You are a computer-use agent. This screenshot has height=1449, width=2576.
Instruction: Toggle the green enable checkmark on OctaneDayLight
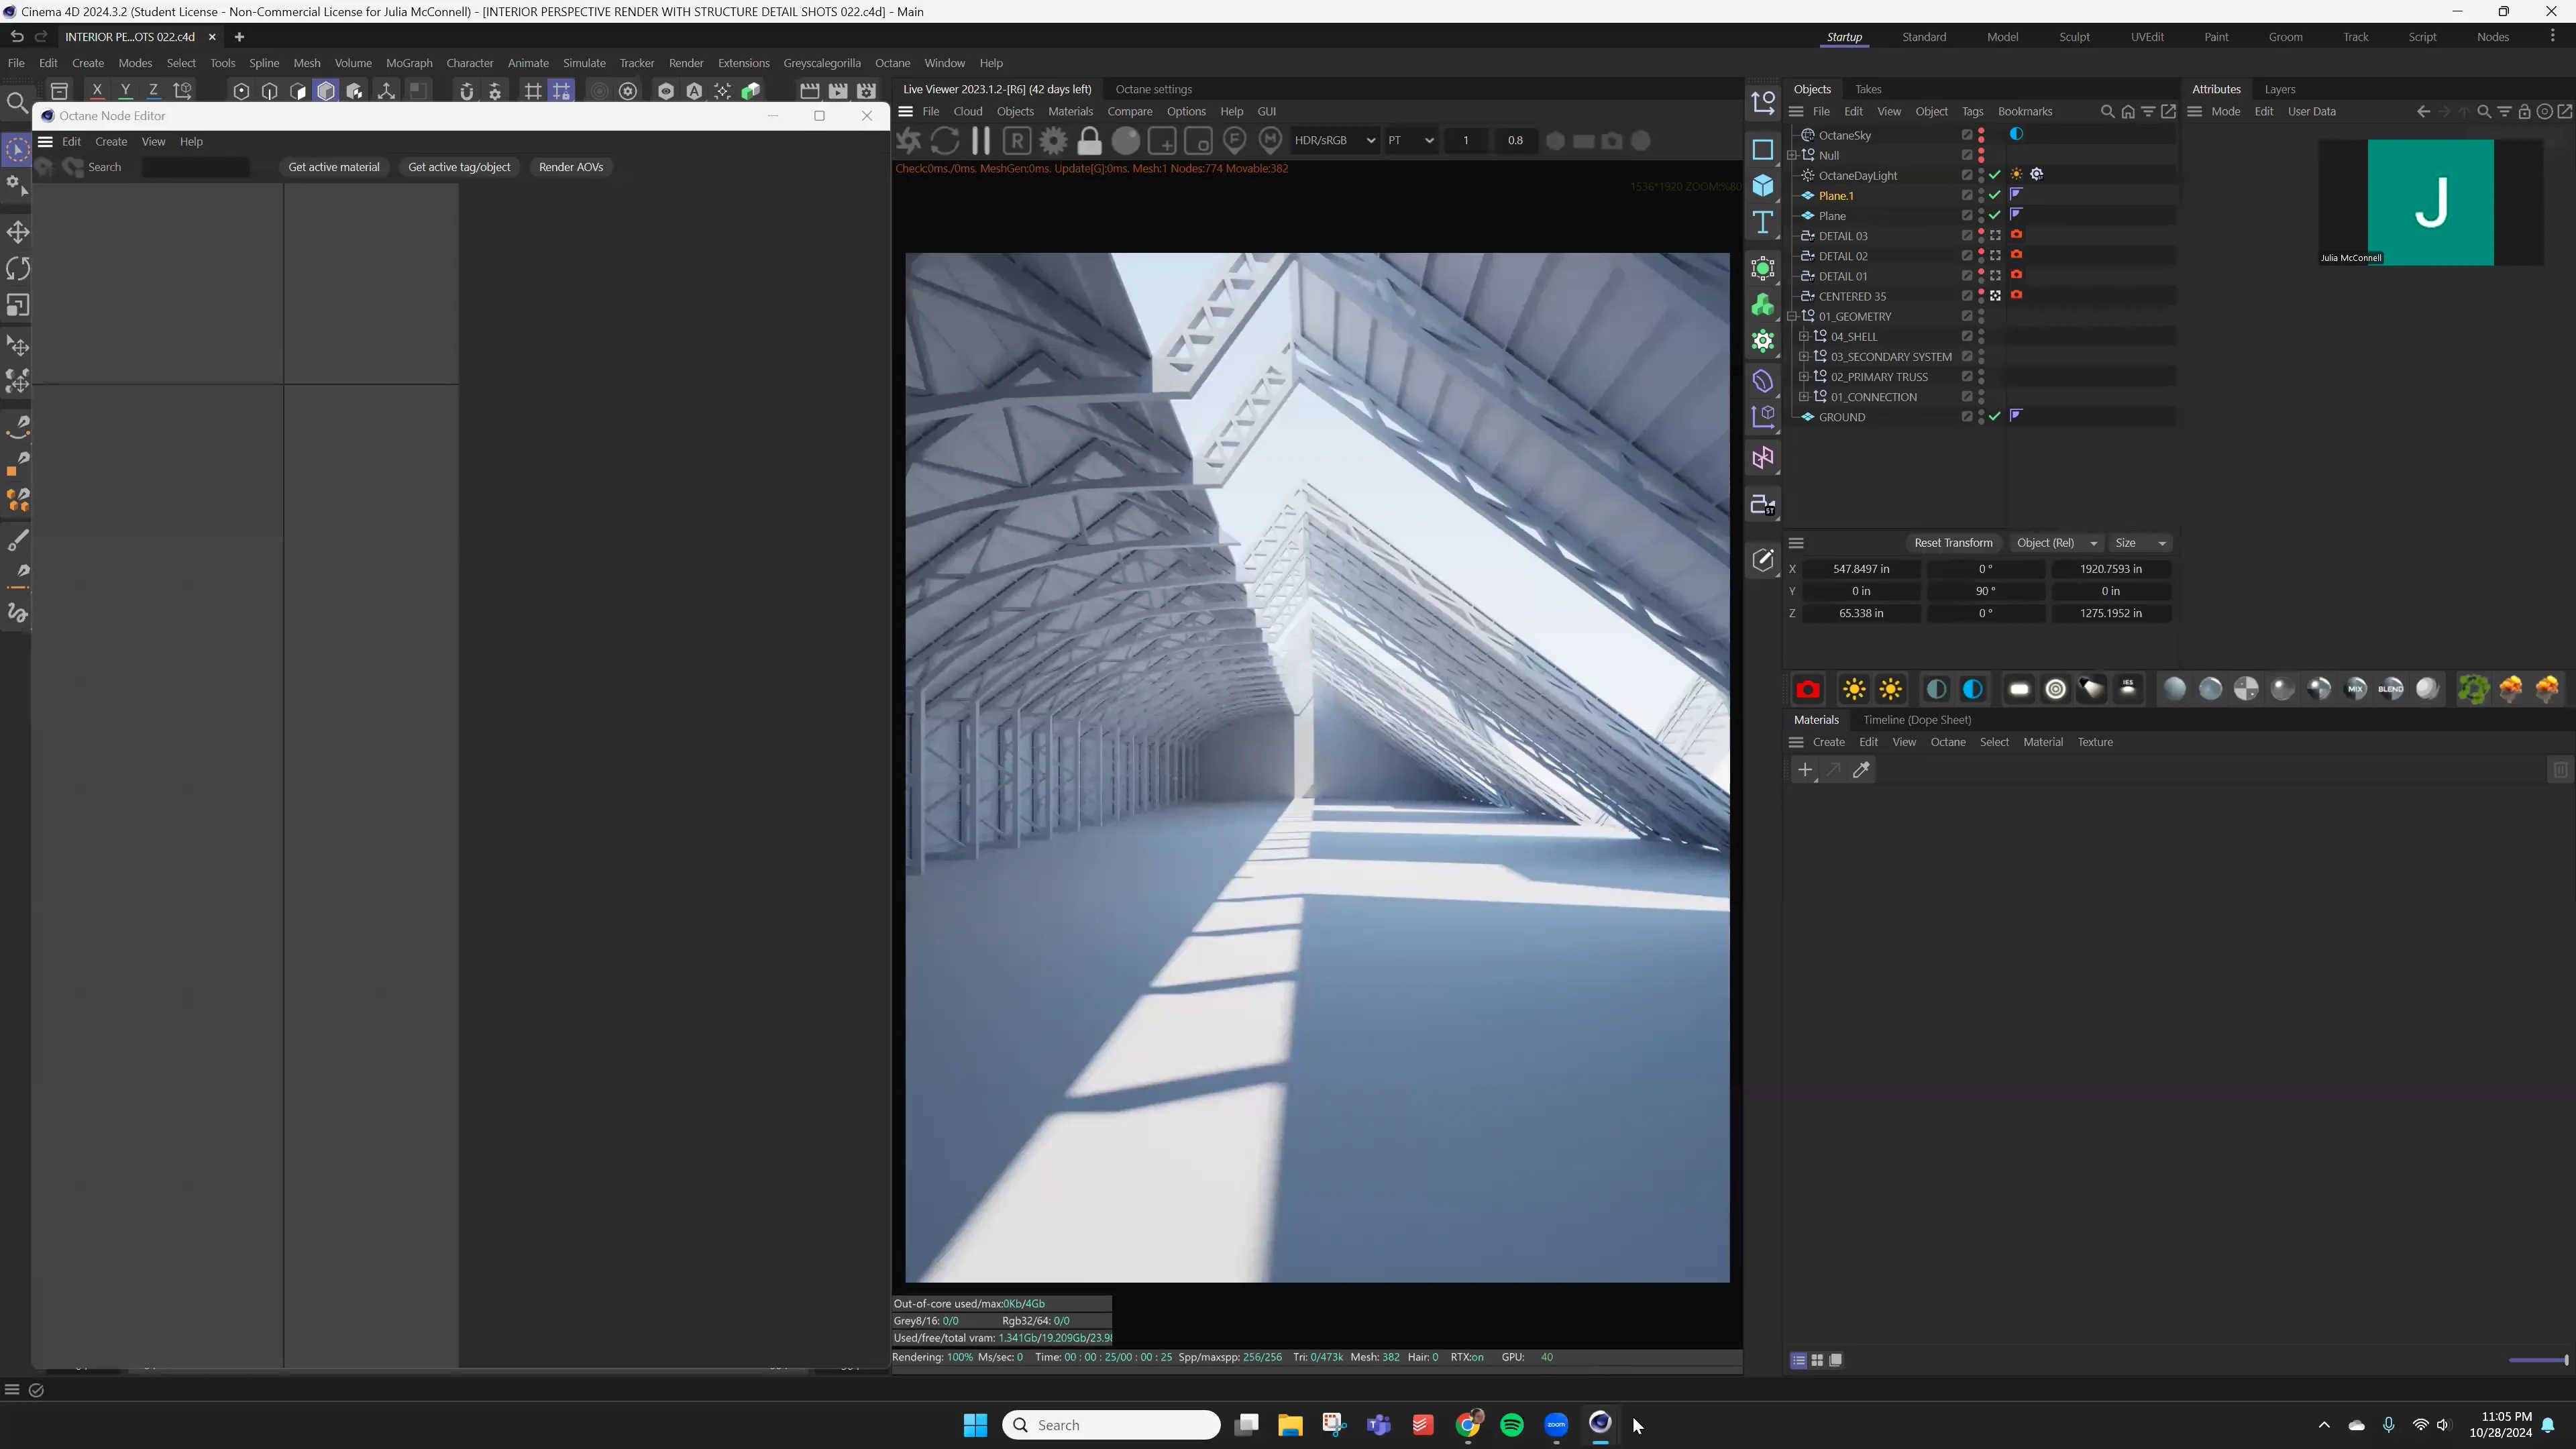[x=1994, y=174]
